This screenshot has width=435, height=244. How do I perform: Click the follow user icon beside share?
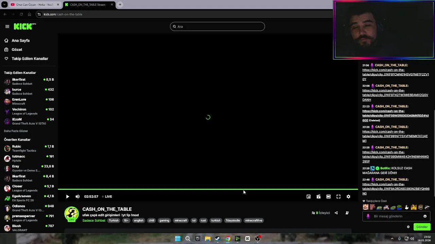[x=347, y=213]
